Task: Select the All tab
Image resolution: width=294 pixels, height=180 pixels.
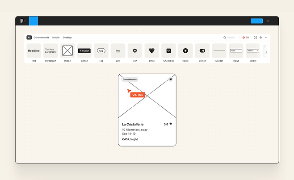Action: pyautogui.click(x=29, y=38)
